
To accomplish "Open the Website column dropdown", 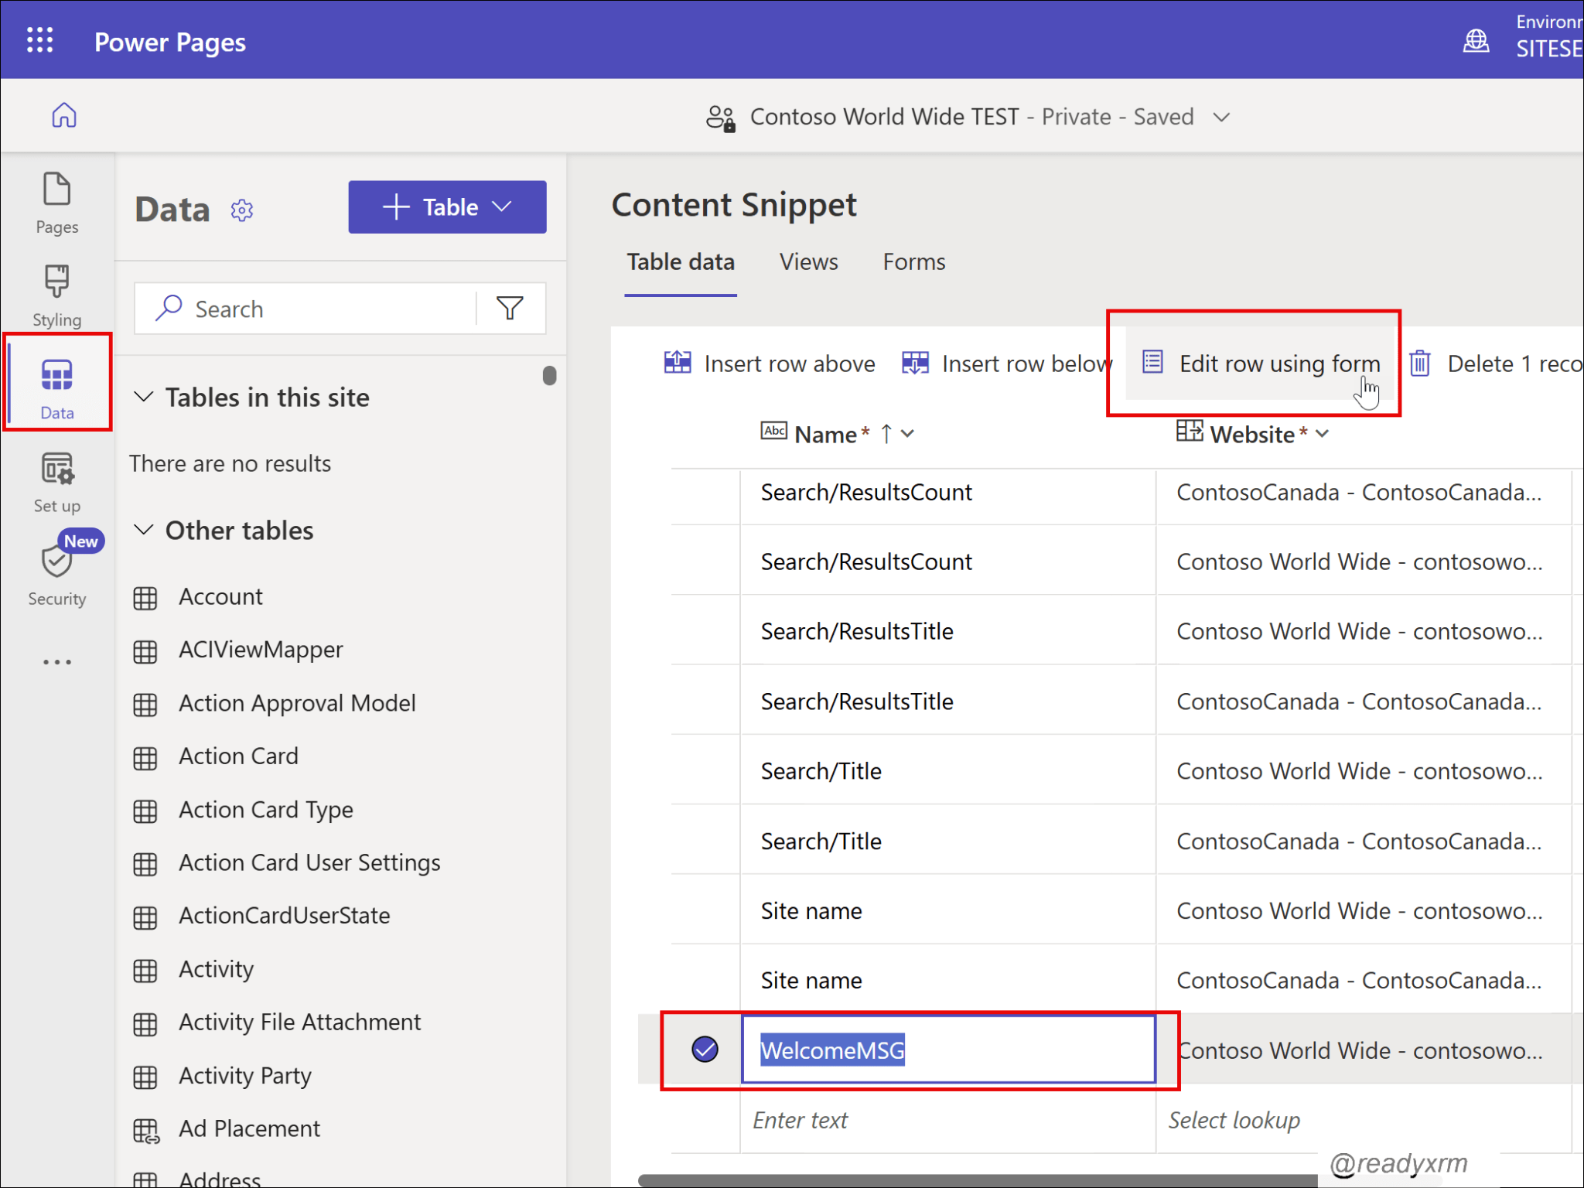I will pyautogui.click(x=1323, y=434).
